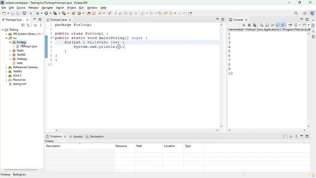Select the Java perspective icon
316x178 pixels.
[x=312, y=13]
